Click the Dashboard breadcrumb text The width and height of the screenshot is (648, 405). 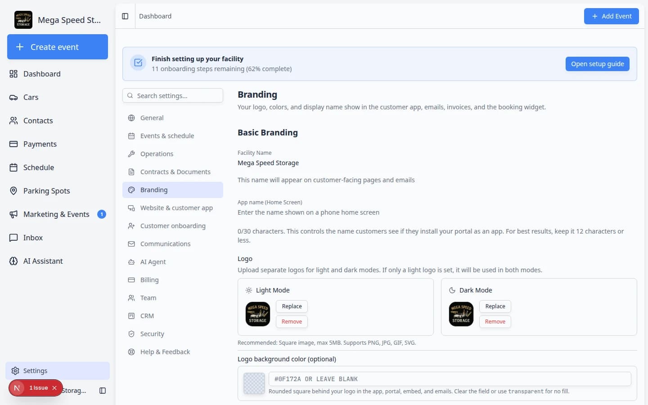click(155, 16)
